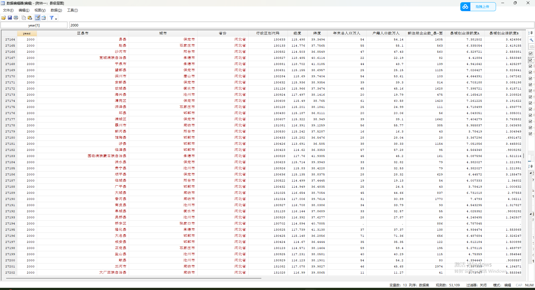Collapse the upper triangle section in properties panel
Screen dimensions: 535x290
point(531,173)
